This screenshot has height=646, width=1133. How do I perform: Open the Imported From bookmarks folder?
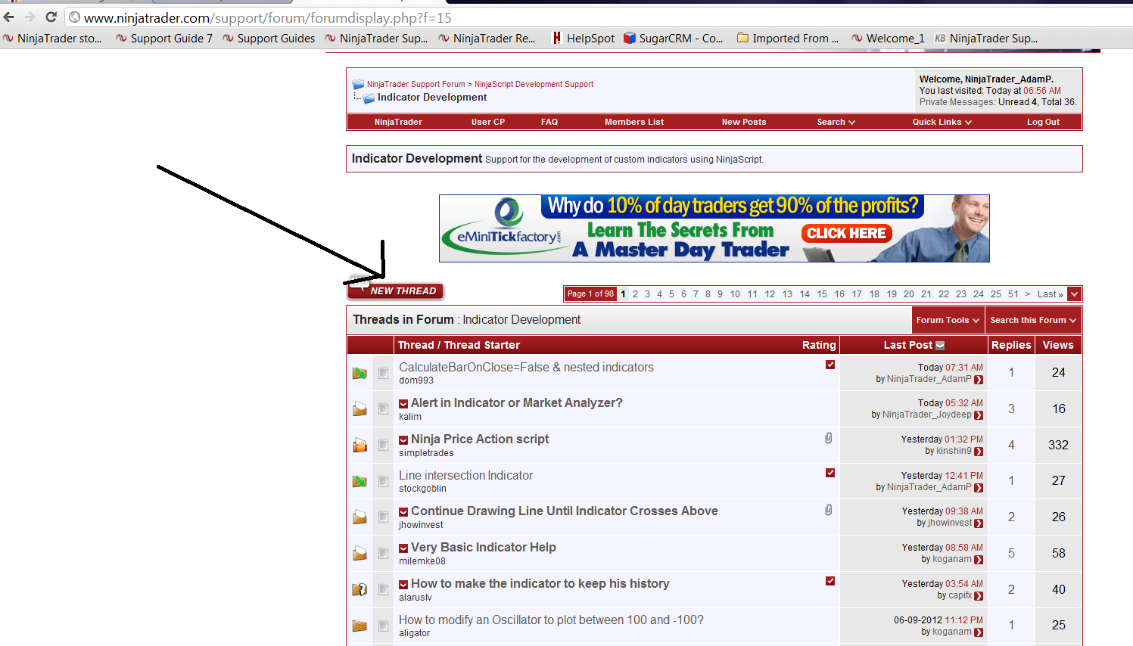(x=788, y=39)
